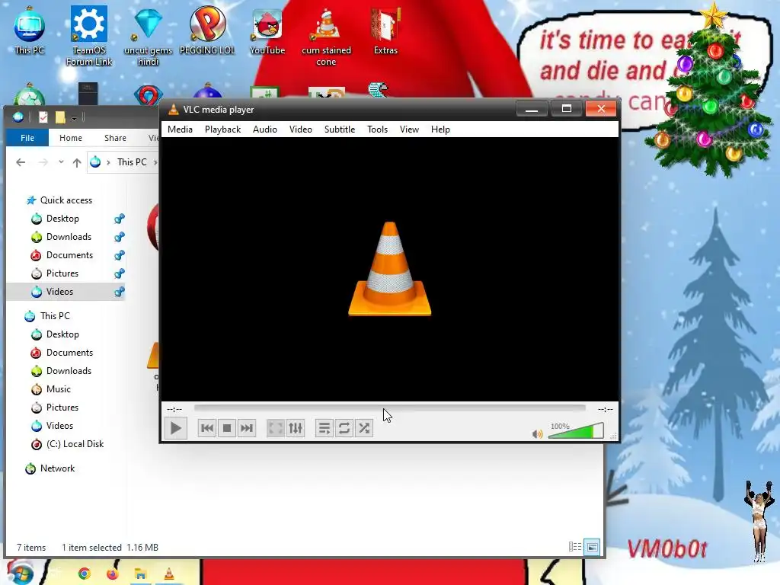Viewport: 780px width, 585px height.
Task: Select This PC desktop icon
Action: click(x=30, y=30)
